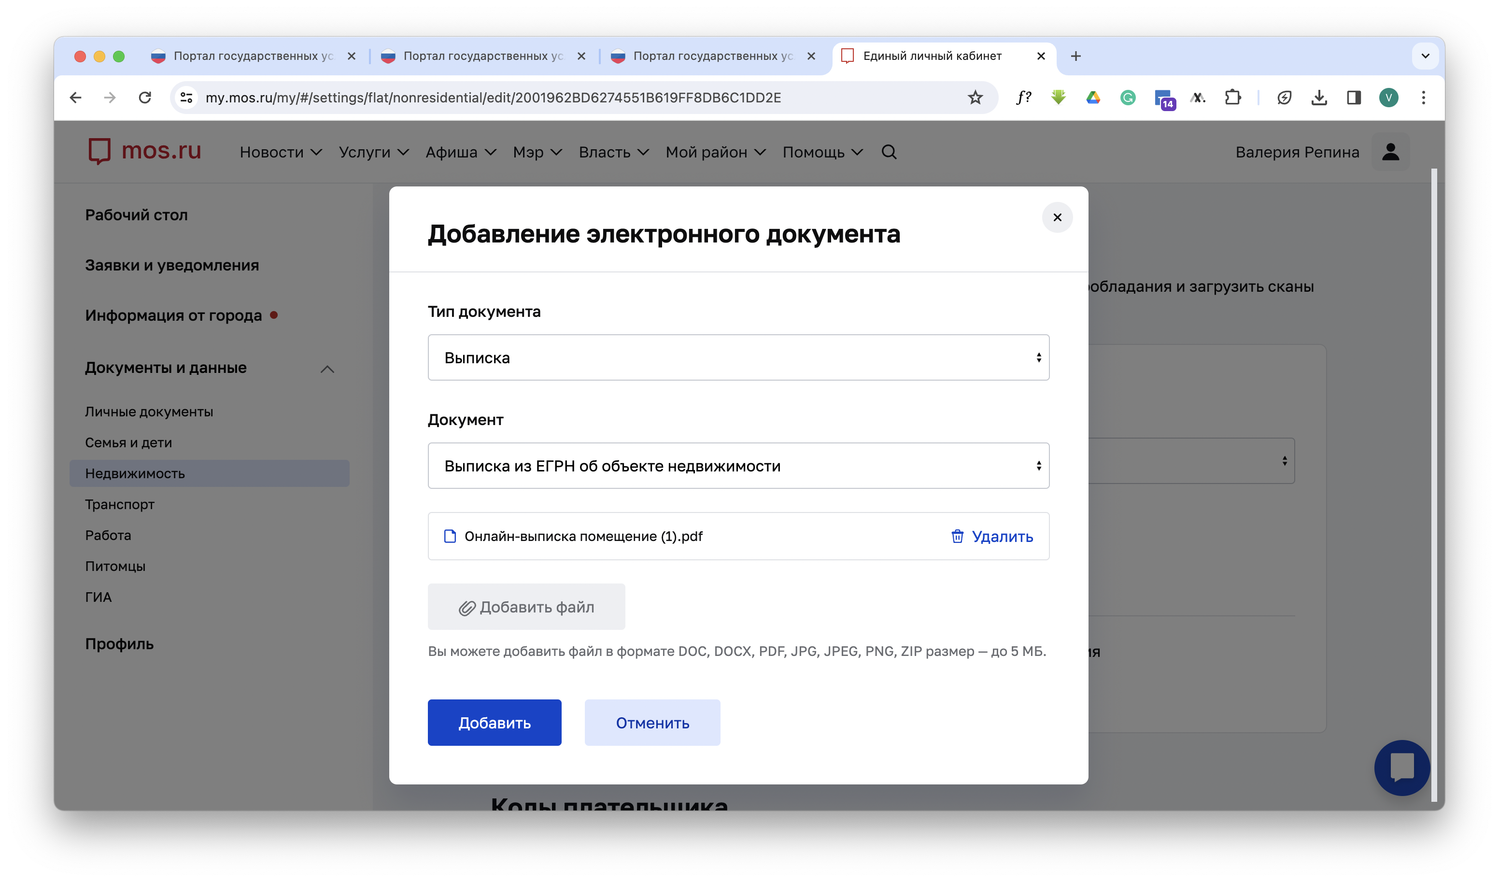Select ГИА in sidebar
1499x882 pixels.
[98, 597]
